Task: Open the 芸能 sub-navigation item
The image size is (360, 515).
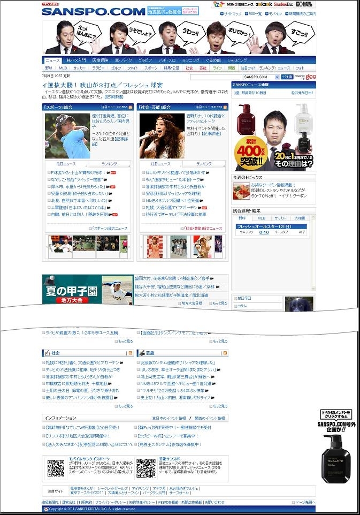Action: pos(203,68)
